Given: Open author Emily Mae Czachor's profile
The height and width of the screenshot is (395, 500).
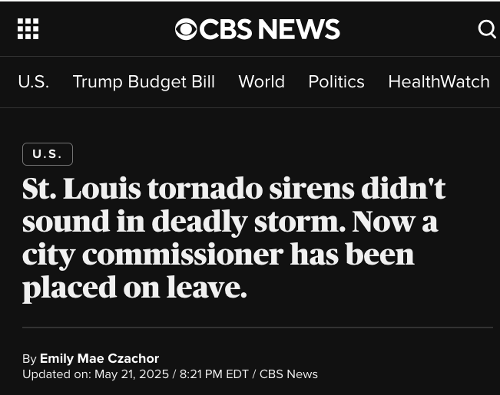Looking at the screenshot, I should pyautogui.click(x=99, y=358).
